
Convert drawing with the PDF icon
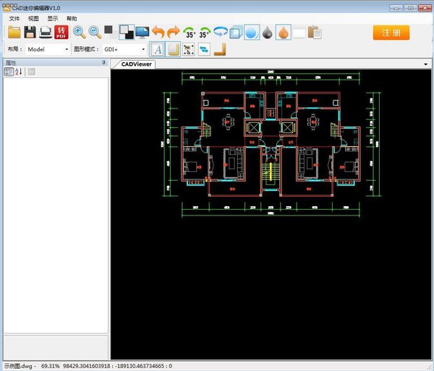(61, 32)
